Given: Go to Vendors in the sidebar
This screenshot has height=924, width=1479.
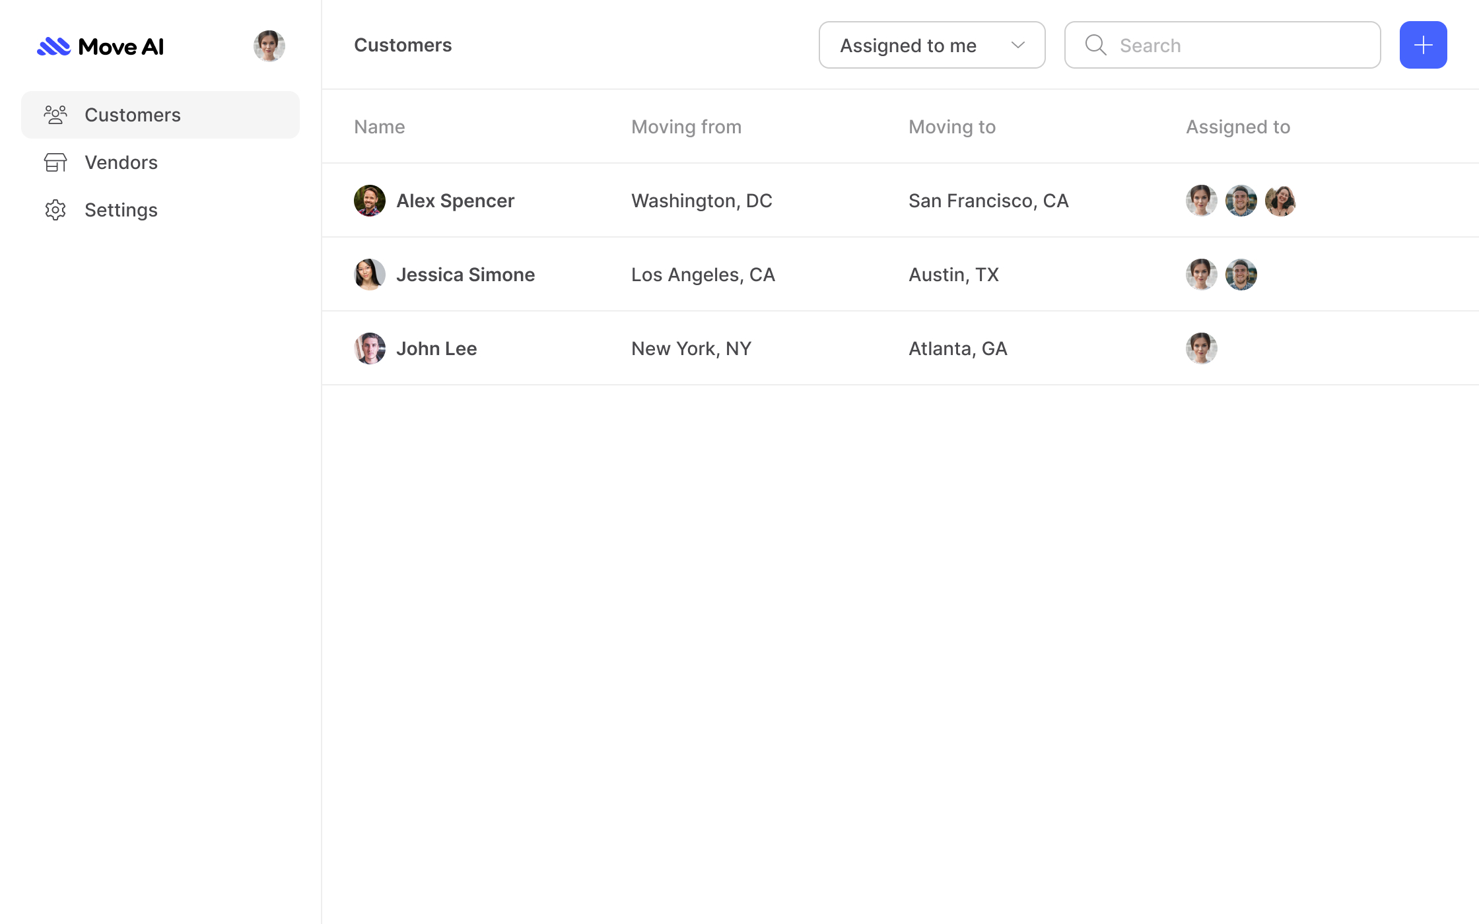Looking at the screenshot, I should click(x=121, y=162).
